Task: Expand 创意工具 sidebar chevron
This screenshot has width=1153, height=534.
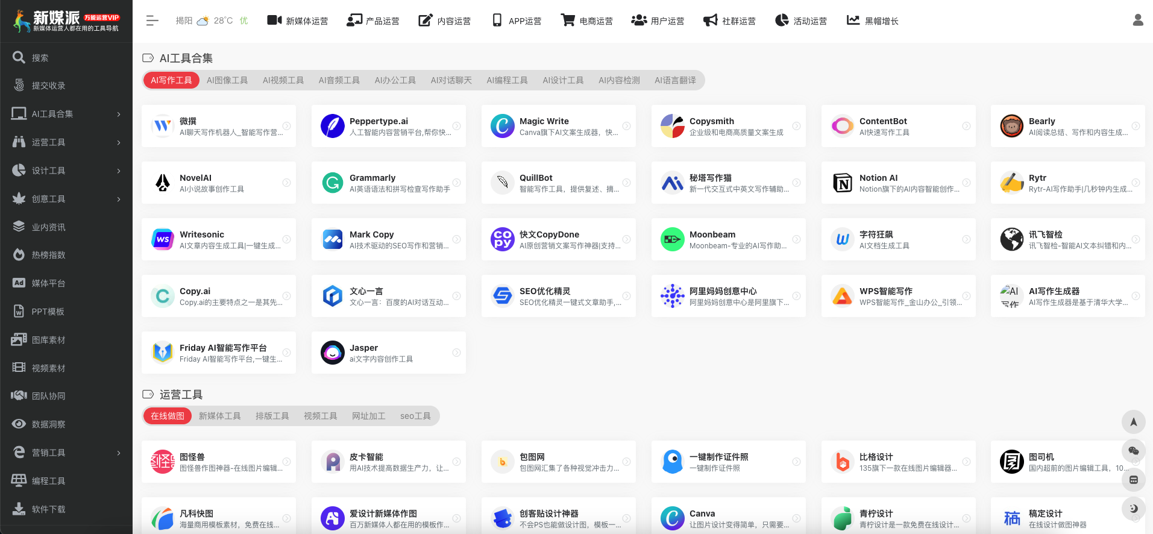Action: click(x=119, y=199)
